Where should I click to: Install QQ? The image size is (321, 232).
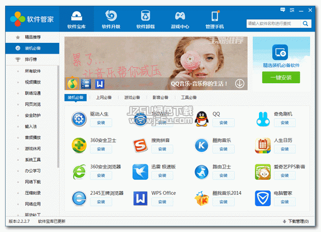(x=223, y=123)
